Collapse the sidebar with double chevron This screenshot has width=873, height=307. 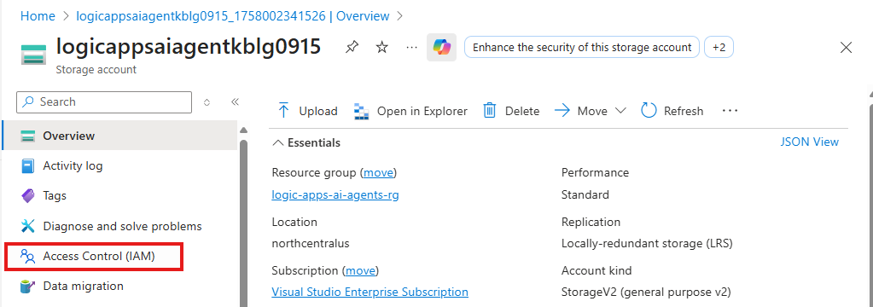235,101
